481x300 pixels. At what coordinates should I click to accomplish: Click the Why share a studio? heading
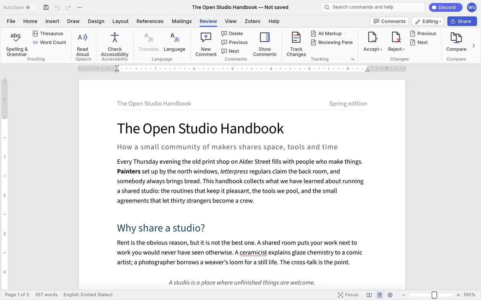pyautogui.click(x=161, y=228)
